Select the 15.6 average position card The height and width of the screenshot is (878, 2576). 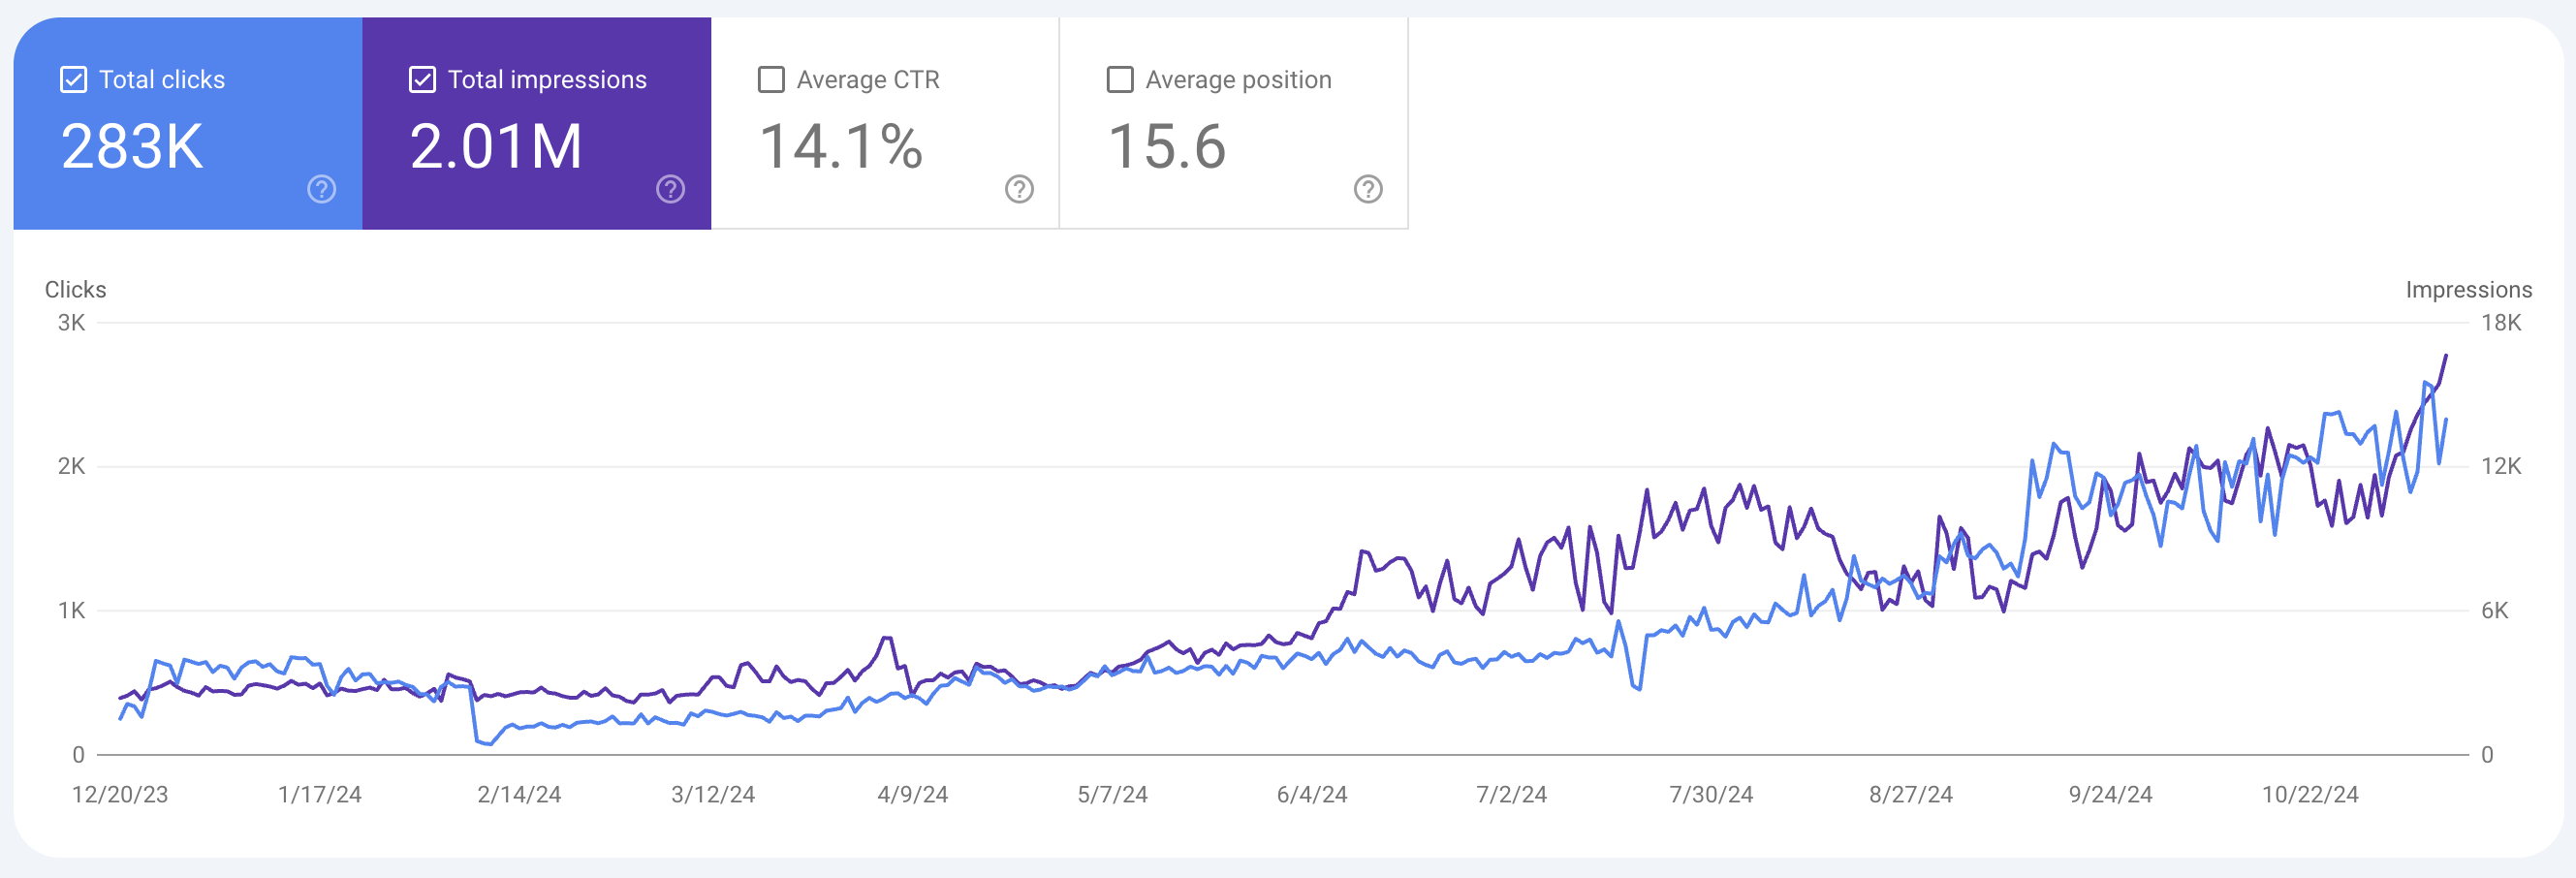pyautogui.click(x=1234, y=123)
